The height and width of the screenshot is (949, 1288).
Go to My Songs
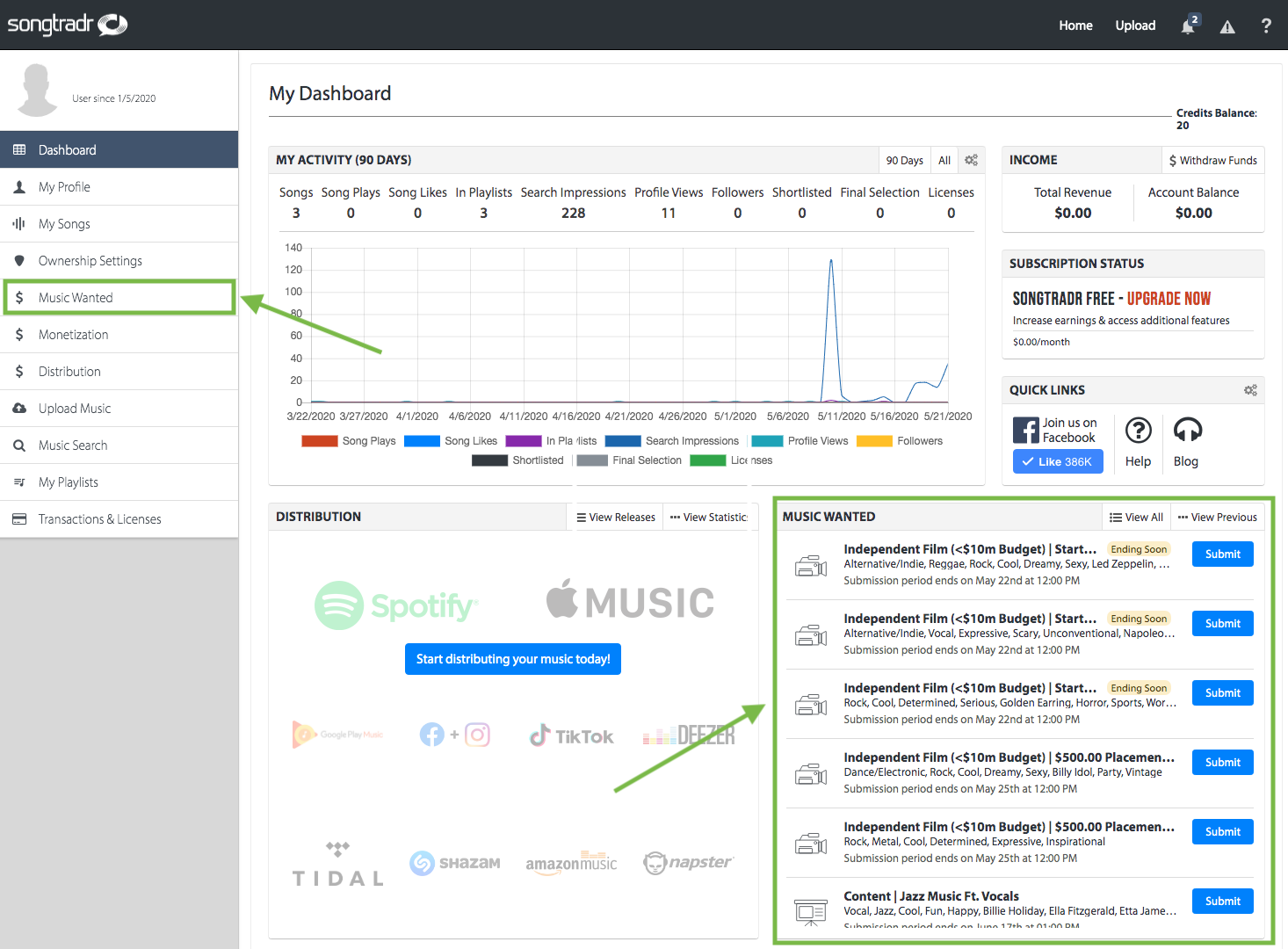tap(119, 224)
